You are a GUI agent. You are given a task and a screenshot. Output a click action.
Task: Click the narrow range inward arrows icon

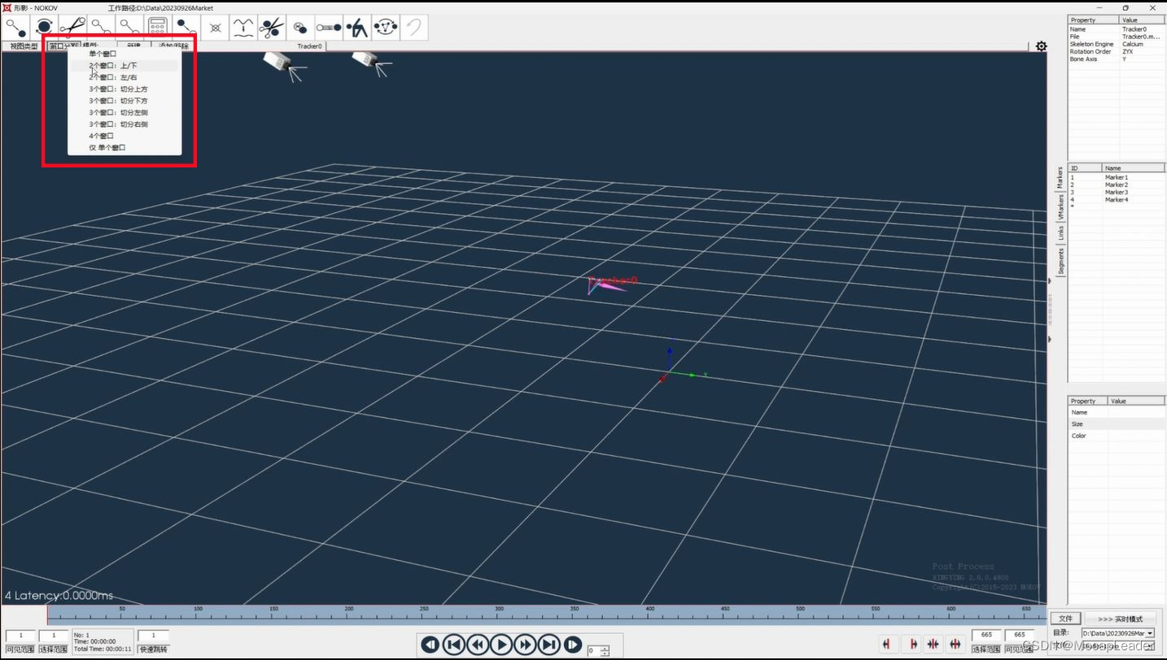point(933,644)
